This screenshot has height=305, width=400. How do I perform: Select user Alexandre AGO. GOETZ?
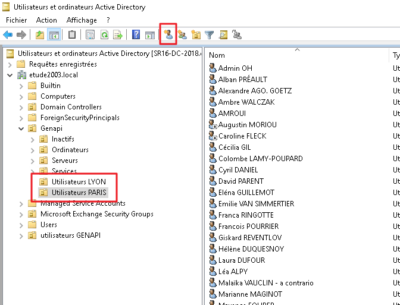pos(255,91)
